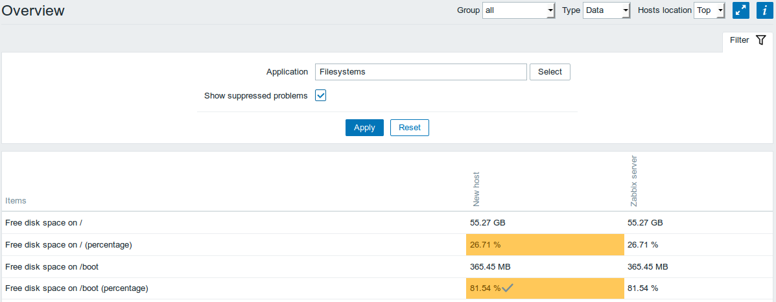Click the orange 81.54 % New host cell
The width and height of the screenshot is (776, 302).
click(545, 288)
